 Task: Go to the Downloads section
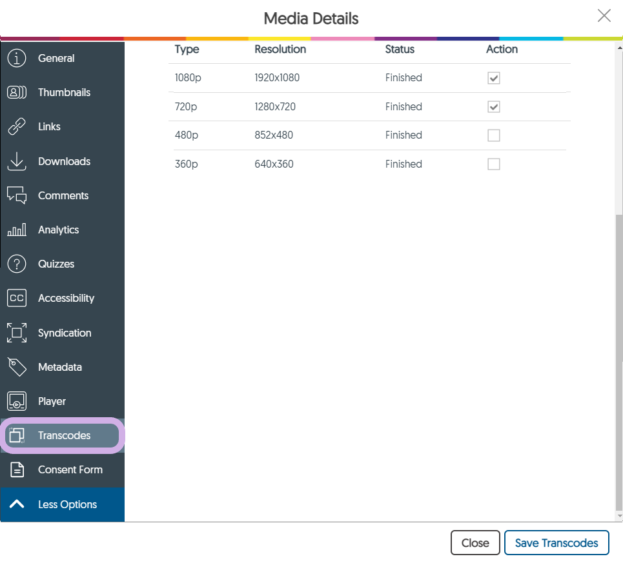[64, 161]
